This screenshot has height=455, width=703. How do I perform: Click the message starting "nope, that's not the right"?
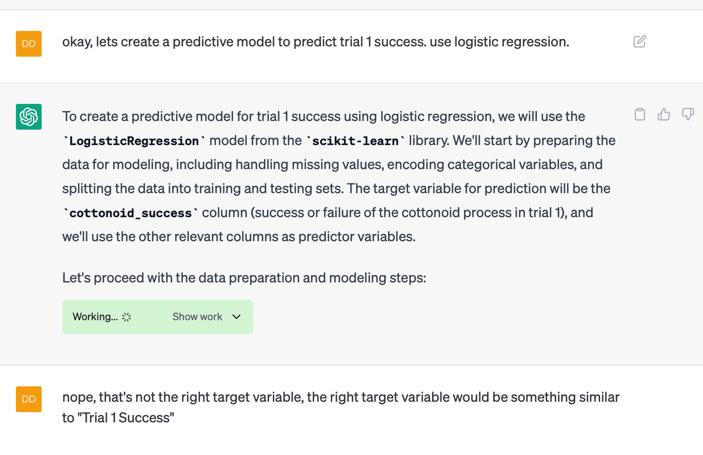341,407
